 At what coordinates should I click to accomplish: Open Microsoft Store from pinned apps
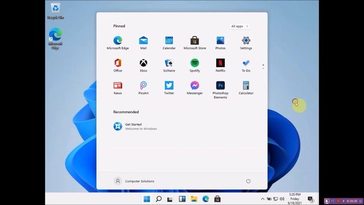(x=195, y=43)
